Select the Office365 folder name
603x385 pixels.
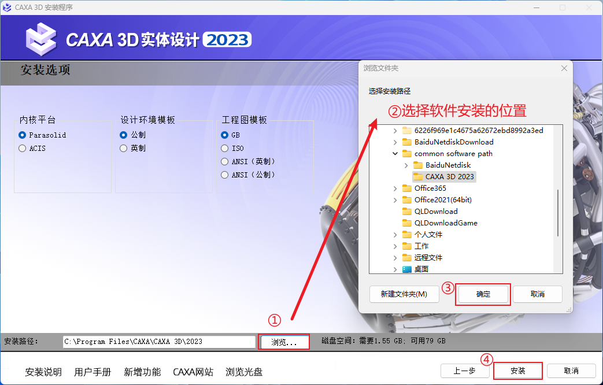430,188
